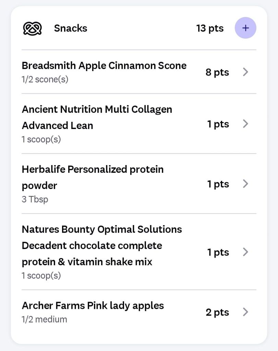Image resolution: width=278 pixels, height=351 pixels.
Task: Open Archer Farms Pink lady apples entry
Action: pyautogui.click(x=93, y=306)
